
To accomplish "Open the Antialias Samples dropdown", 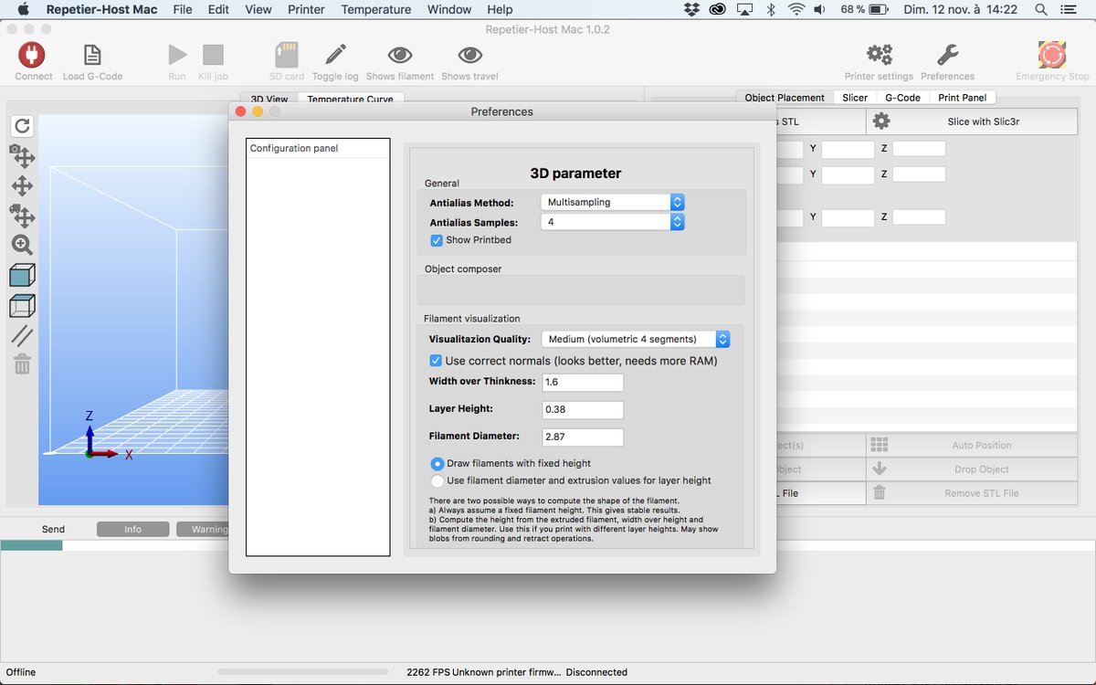I will click(x=612, y=222).
